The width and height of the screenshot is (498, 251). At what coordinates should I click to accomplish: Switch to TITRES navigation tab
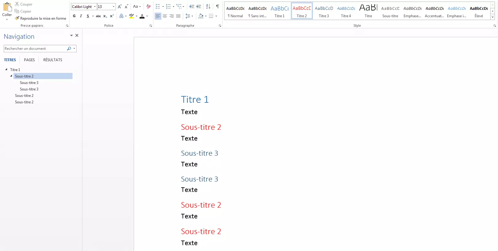(x=10, y=60)
